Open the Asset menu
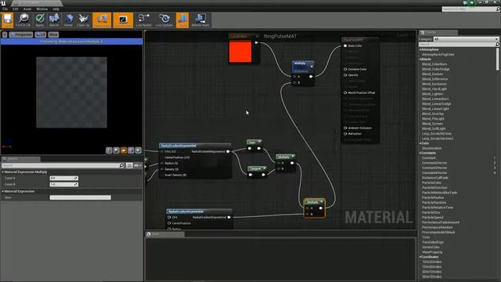Viewport: 501px width, 282px height. point(27,9)
